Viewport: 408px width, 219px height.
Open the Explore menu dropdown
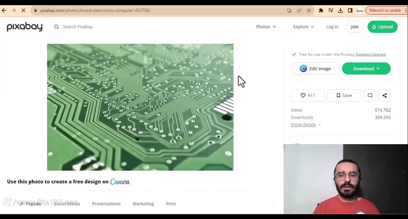[303, 27]
